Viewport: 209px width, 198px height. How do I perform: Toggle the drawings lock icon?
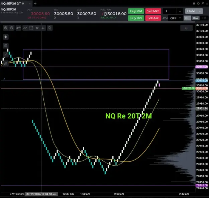coord(6,64)
